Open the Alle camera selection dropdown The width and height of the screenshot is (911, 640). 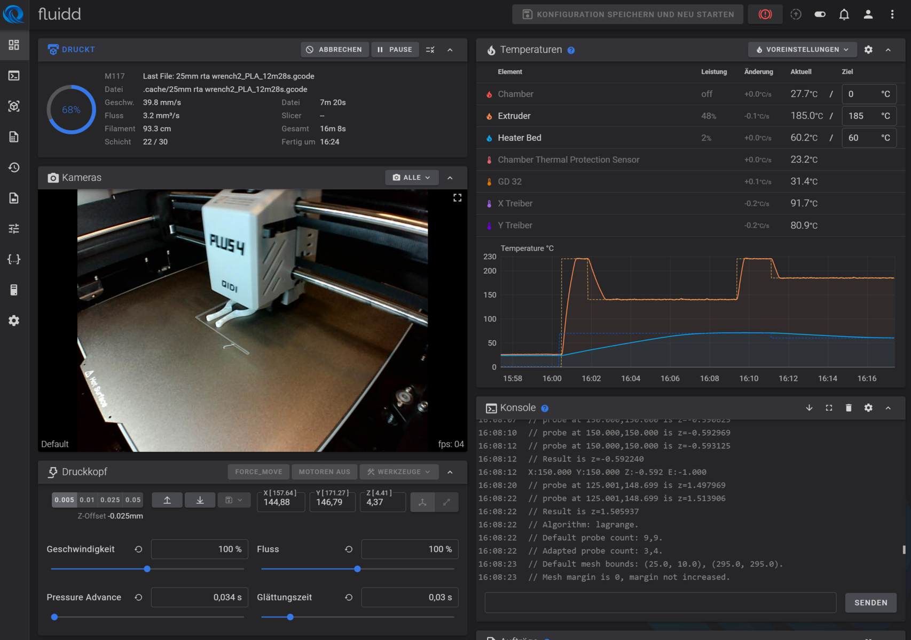(x=411, y=178)
